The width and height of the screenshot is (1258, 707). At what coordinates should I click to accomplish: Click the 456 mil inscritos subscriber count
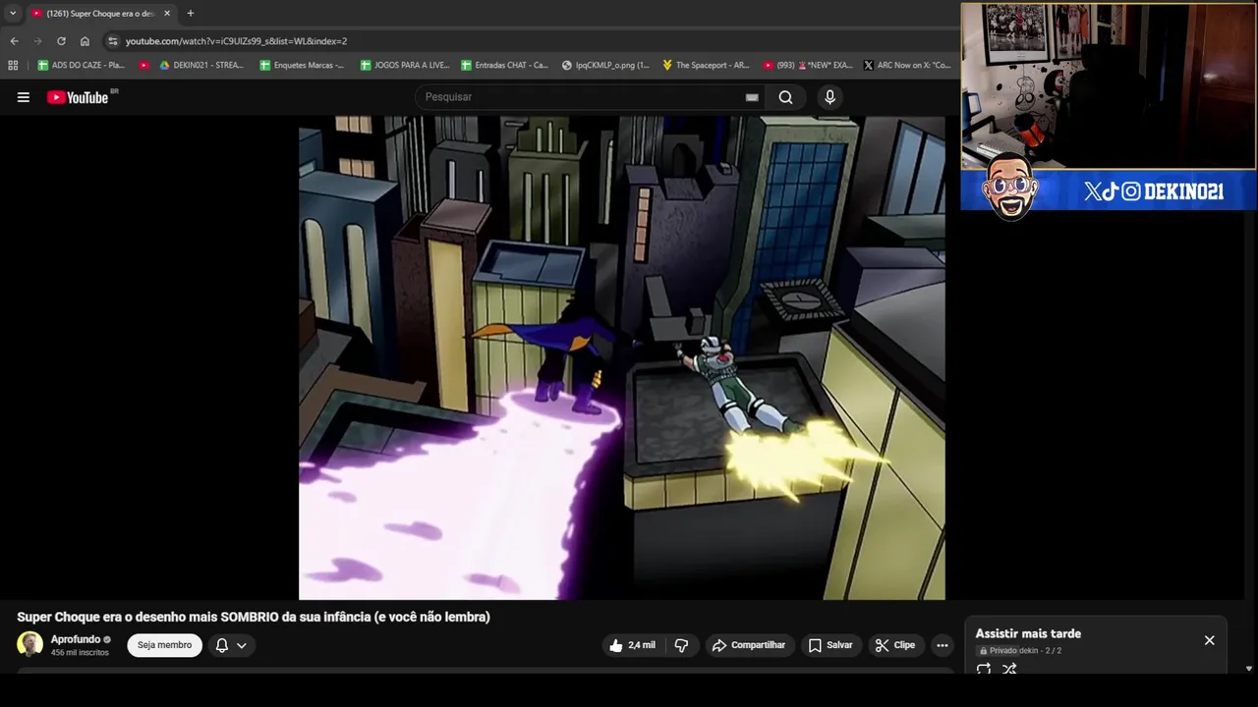80,653
